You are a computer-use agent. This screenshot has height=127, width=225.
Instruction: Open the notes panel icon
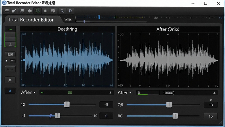click(x=53, y=11)
